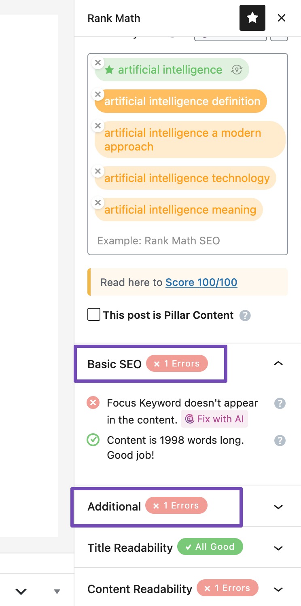Switch to Rank Math panel heading
The width and height of the screenshot is (301, 606).
coord(114,18)
